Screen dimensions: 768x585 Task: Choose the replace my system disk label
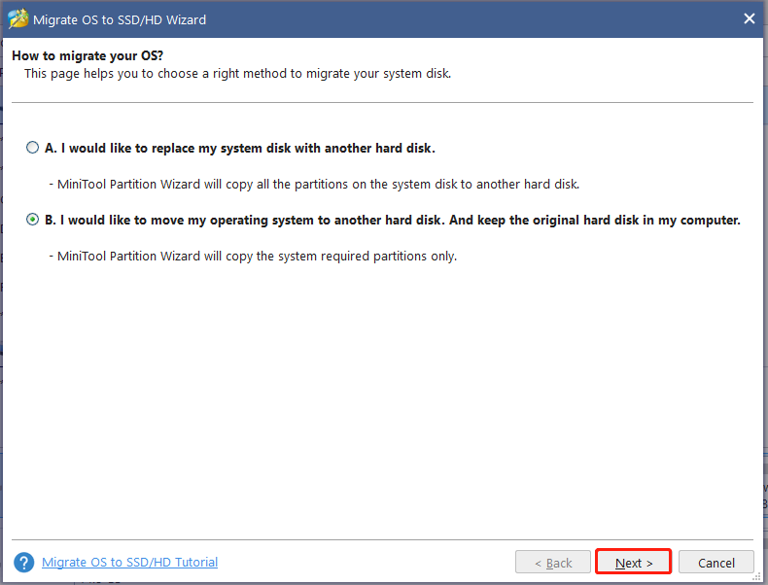pyautogui.click(x=240, y=149)
